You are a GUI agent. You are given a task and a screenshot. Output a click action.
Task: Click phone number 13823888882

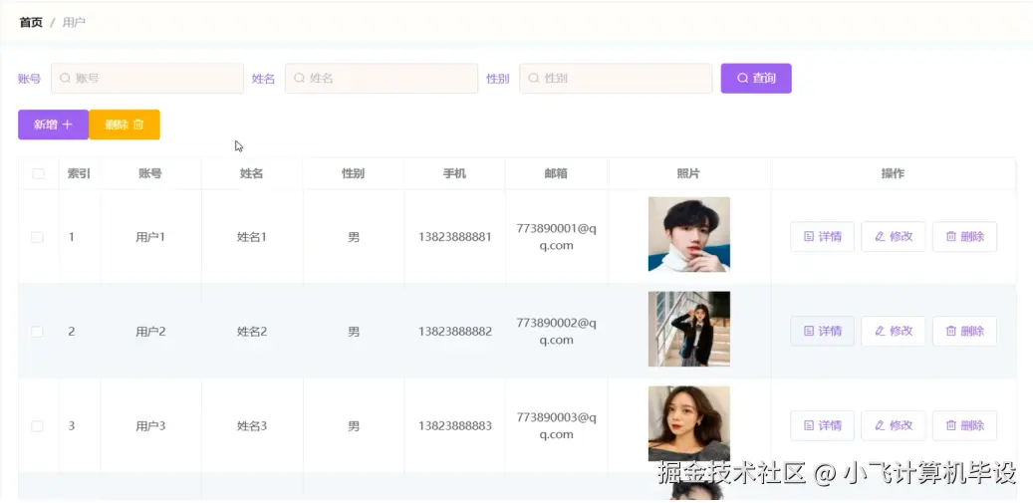tap(455, 331)
